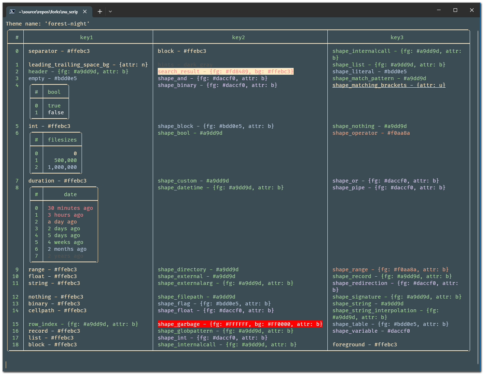Open a new terminal tab with the plus button
483x374 pixels.
click(100, 11)
